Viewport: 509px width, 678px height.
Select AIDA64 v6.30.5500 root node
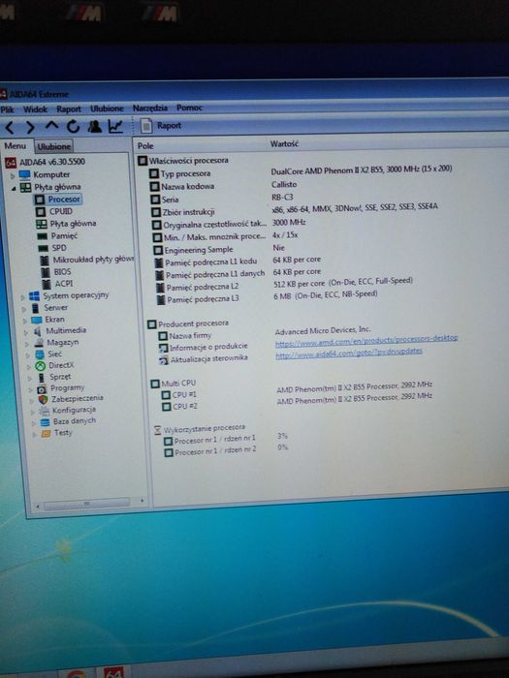tap(46, 162)
